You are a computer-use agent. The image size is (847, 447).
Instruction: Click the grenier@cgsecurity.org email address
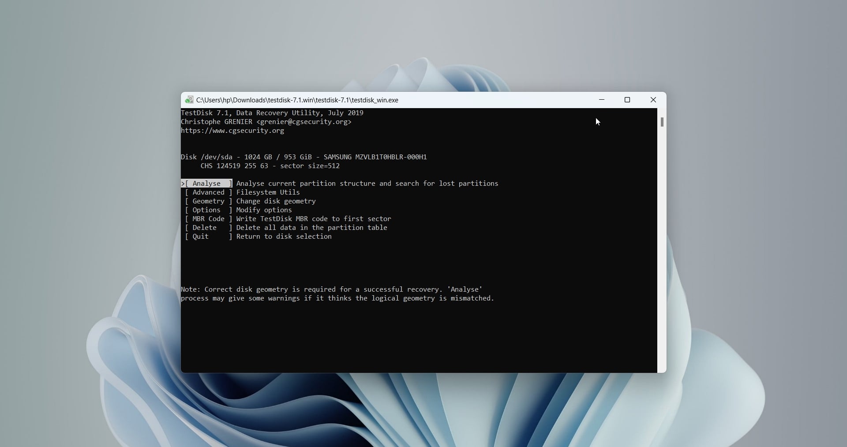pyautogui.click(x=304, y=122)
